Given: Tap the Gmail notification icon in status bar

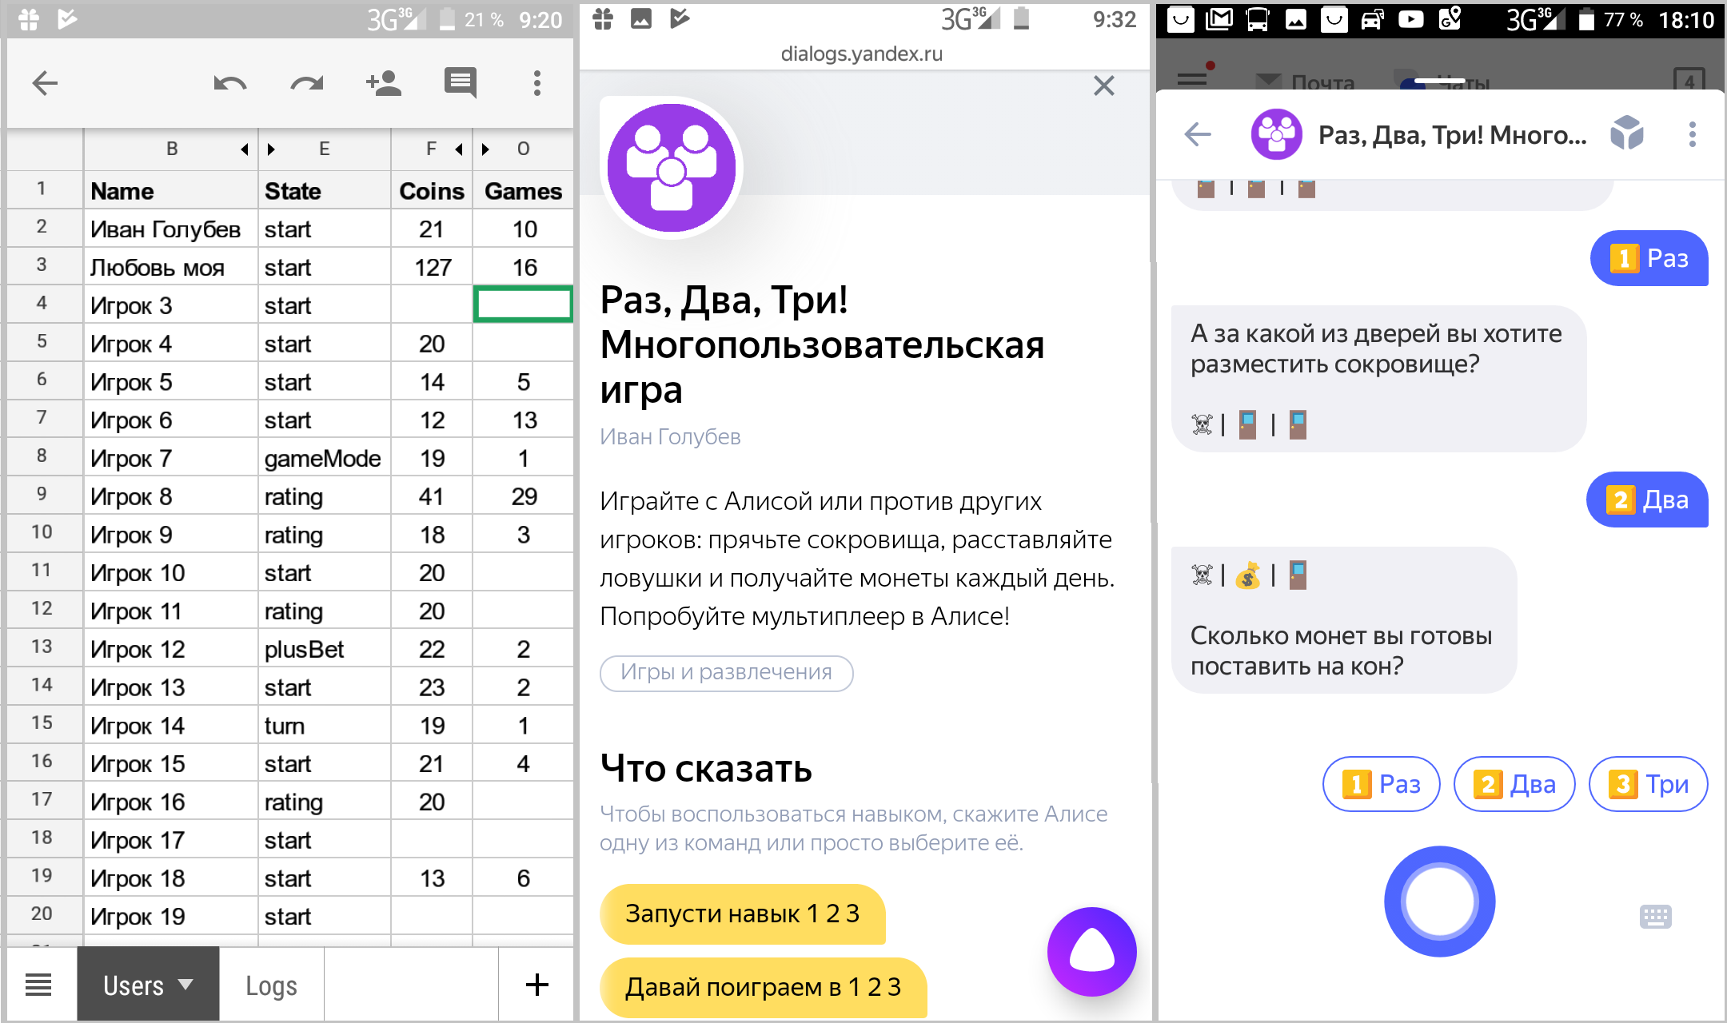Looking at the screenshot, I should (x=1219, y=18).
